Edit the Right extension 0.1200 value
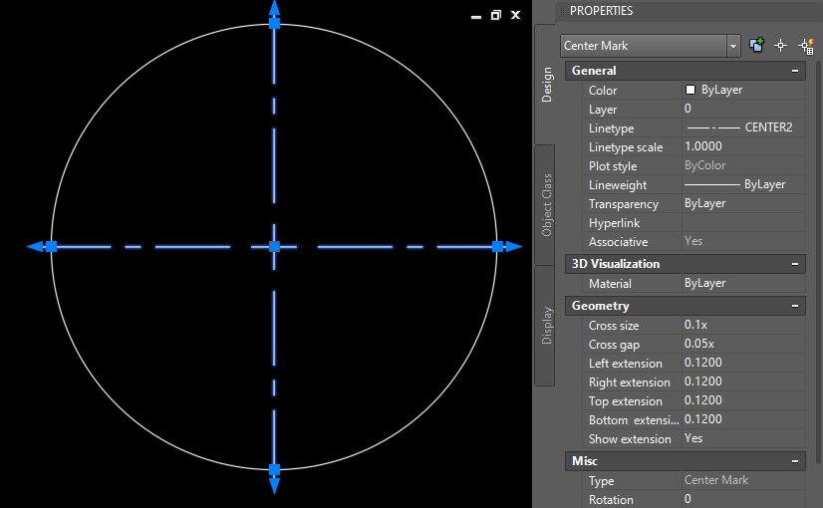The width and height of the screenshot is (823, 508). click(743, 381)
